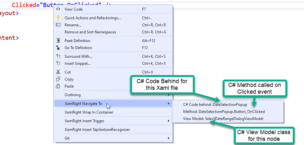Click the Ctrl+. shortcut text
This screenshot has height=145, width=304.
click(147, 18)
